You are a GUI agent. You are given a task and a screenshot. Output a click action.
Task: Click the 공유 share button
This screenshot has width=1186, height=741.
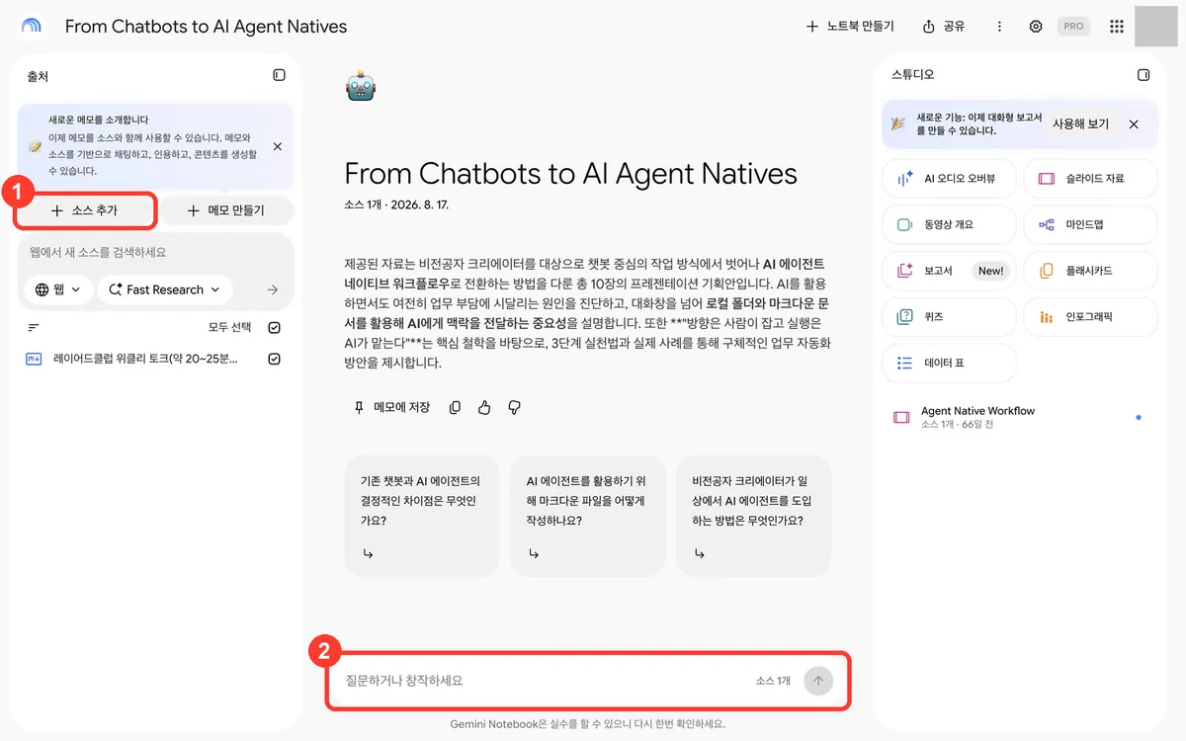point(943,27)
